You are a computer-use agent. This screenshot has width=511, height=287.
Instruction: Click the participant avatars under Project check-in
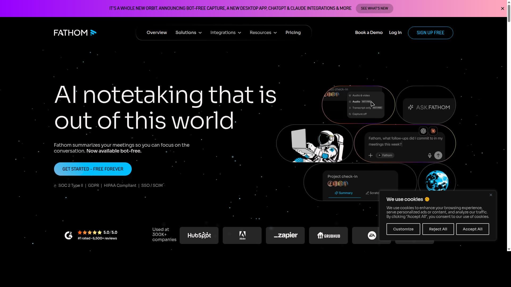[338, 184]
